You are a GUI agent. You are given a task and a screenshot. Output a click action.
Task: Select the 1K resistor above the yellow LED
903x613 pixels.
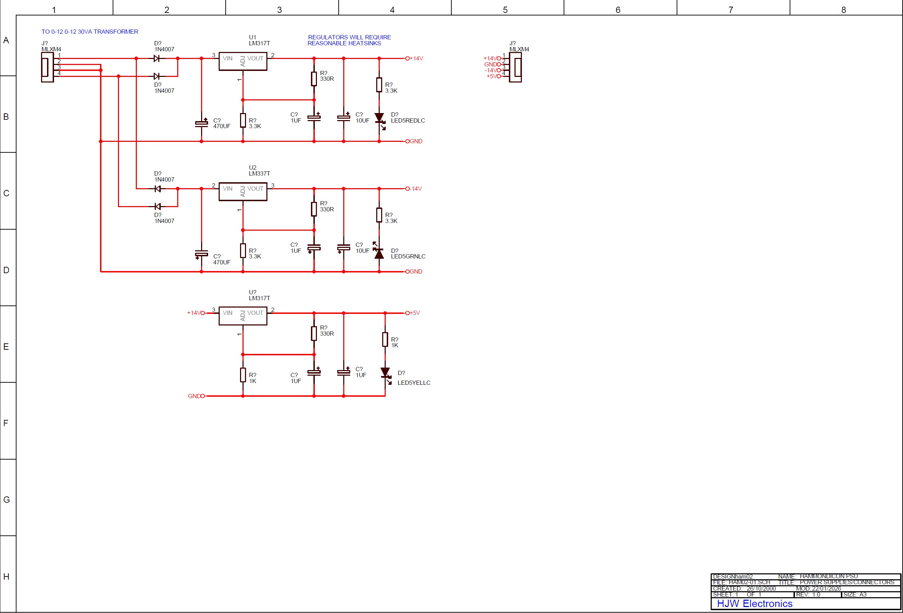(x=385, y=340)
